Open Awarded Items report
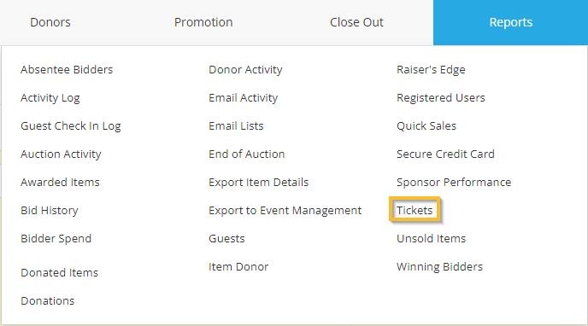588x326 pixels. (60, 183)
